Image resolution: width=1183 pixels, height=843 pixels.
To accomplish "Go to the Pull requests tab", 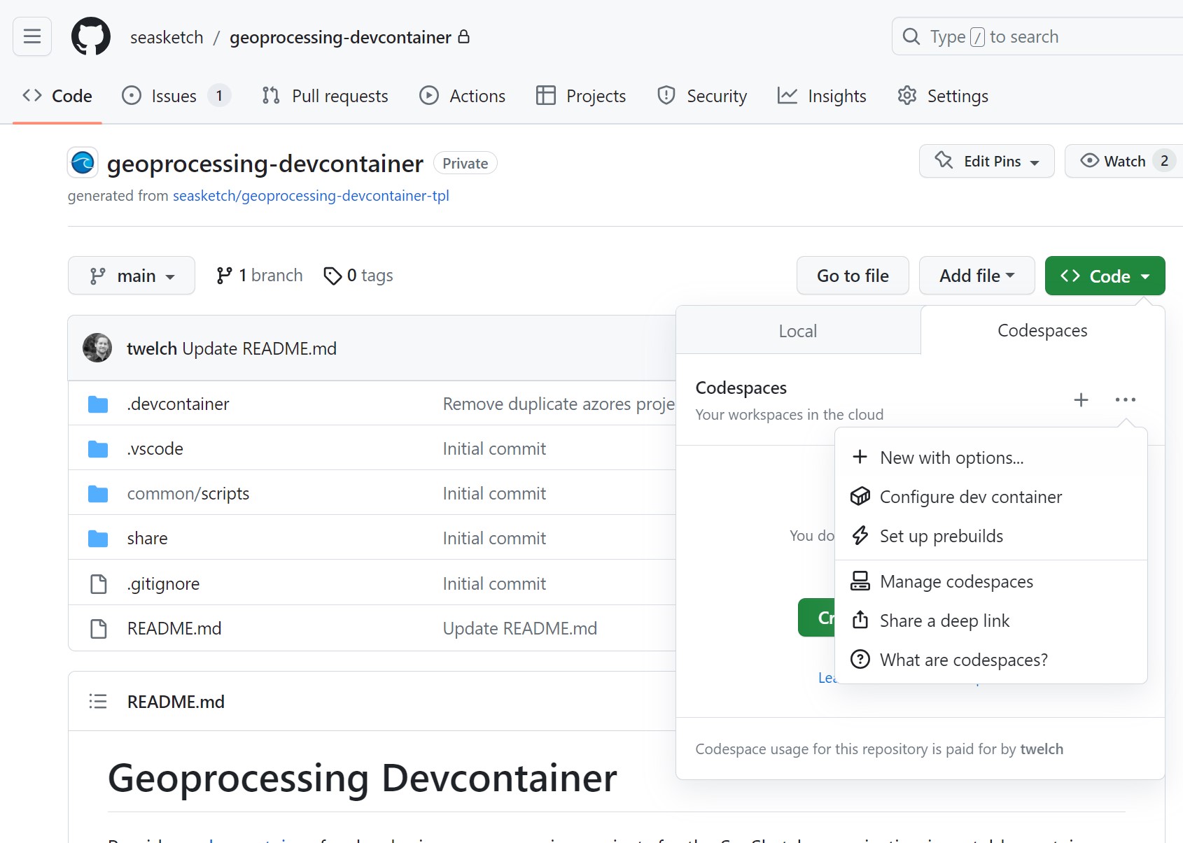I will click(x=325, y=96).
